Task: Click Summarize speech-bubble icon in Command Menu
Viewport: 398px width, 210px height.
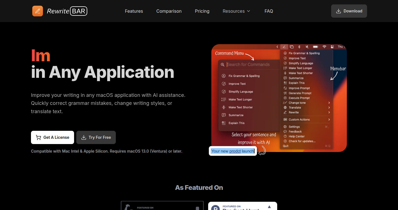Action: click(224, 115)
